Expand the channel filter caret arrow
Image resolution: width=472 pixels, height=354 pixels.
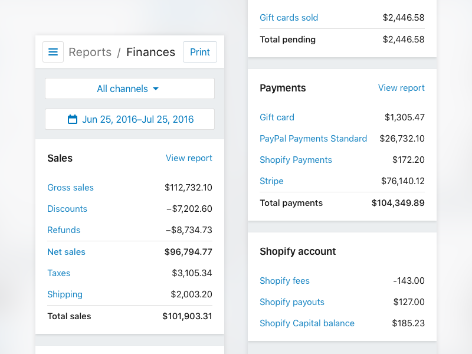click(155, 88)
